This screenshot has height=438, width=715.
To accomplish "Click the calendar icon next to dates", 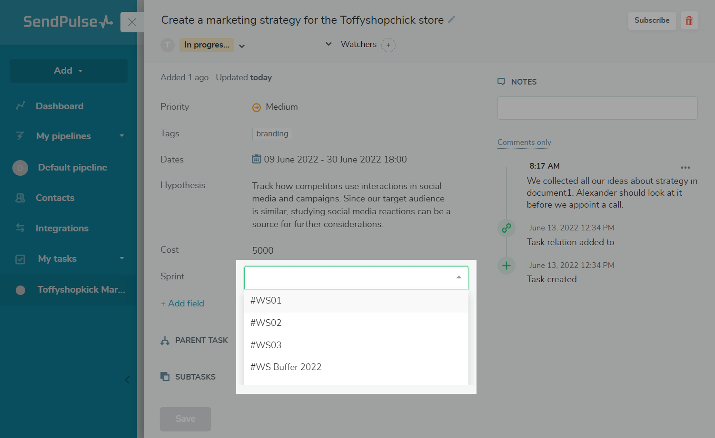I will click(257, 159).
